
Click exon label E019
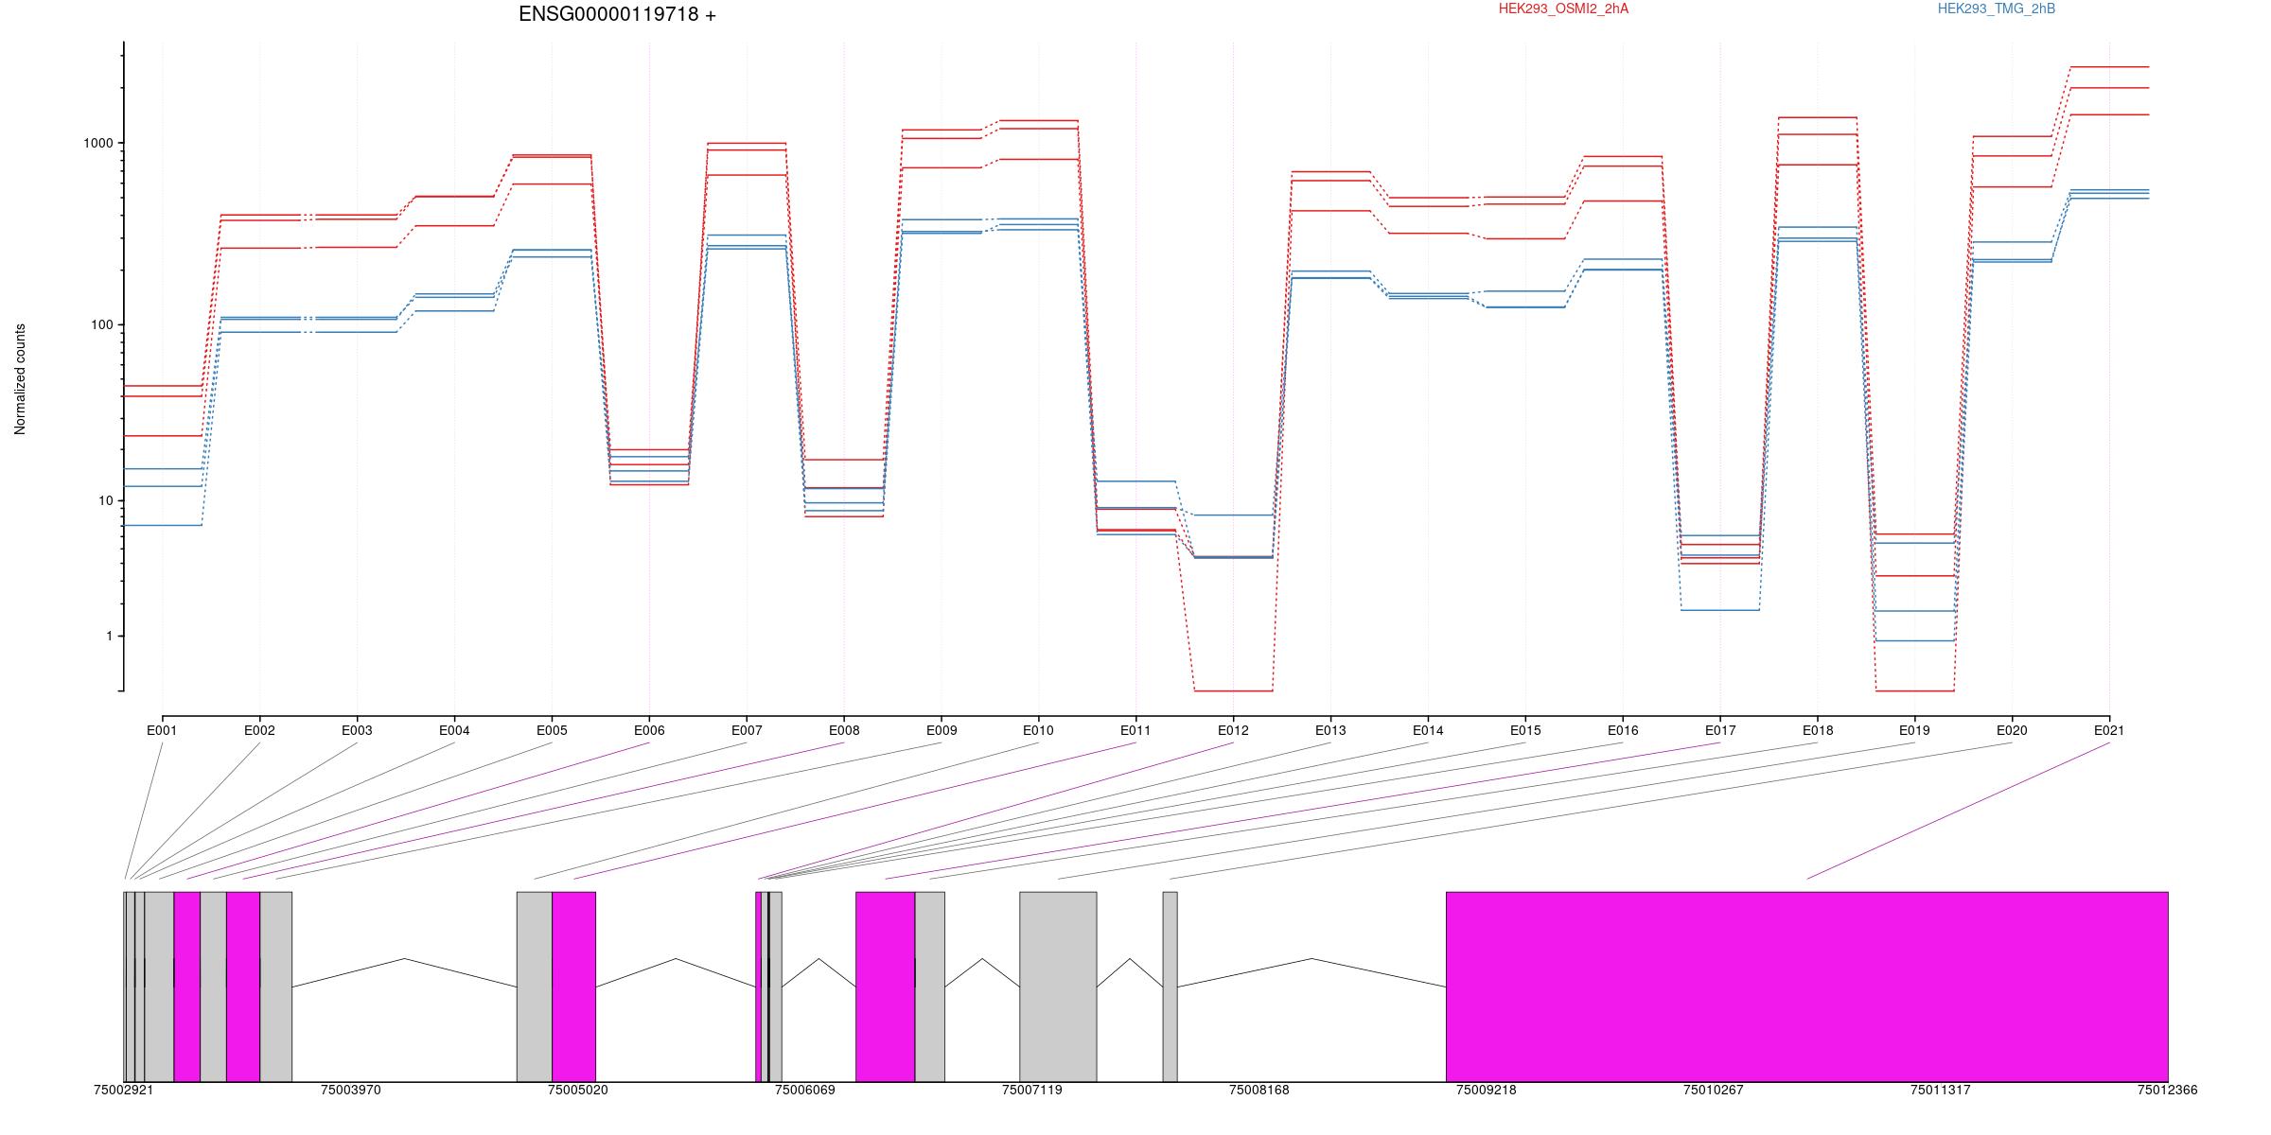click(1914, 730)
